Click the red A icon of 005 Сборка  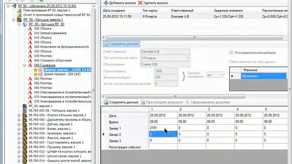point(30,29)
